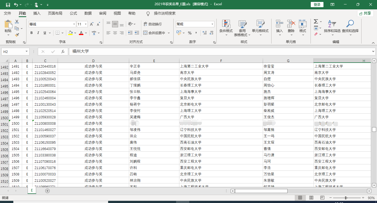Add a new sheet with plus button
The image size is (377, 203).
[47, 191]
